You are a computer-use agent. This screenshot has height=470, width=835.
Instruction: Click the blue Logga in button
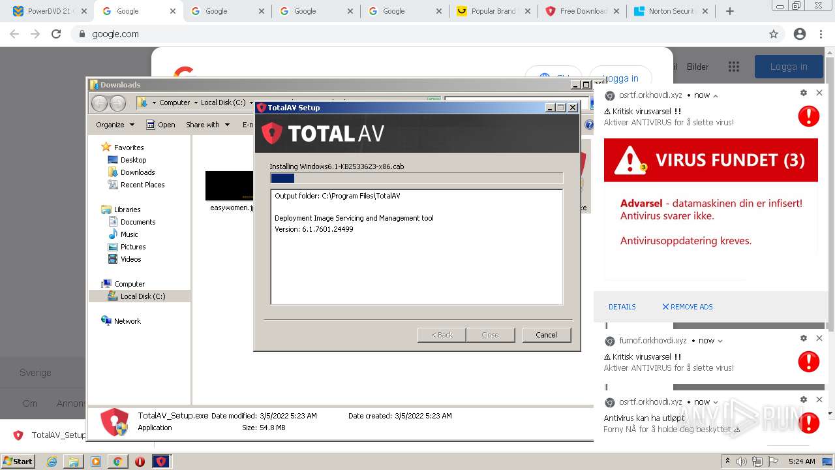789,67
